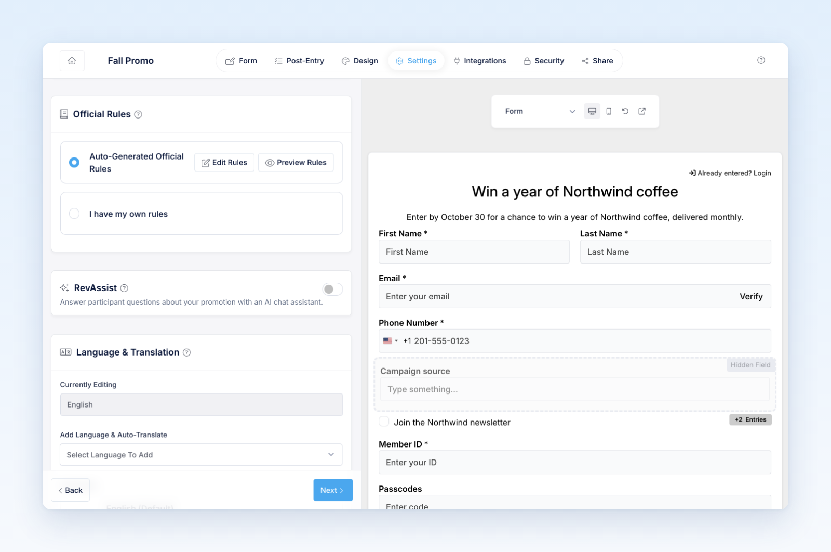Check Join the Northwind newsletter box
831x552 pixels.
[x=384, y=422]
